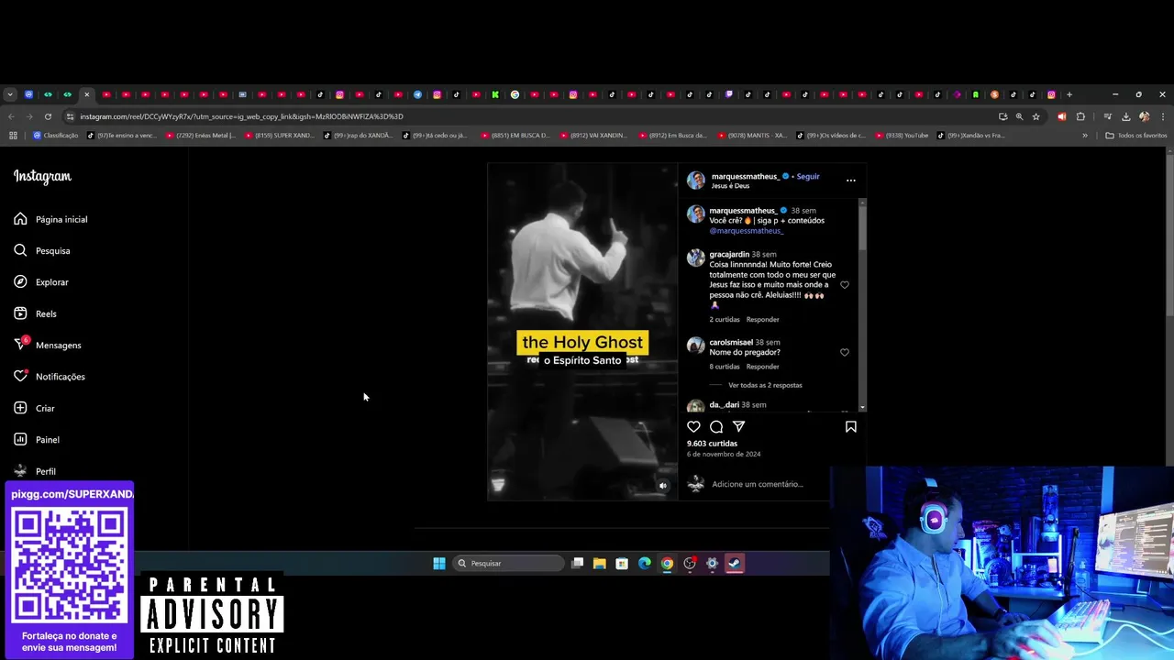Image resolution: width=1174 pixels, height=660 pixels.
Task: Open Microsoft Edge from taskbar
Action: 645,563
